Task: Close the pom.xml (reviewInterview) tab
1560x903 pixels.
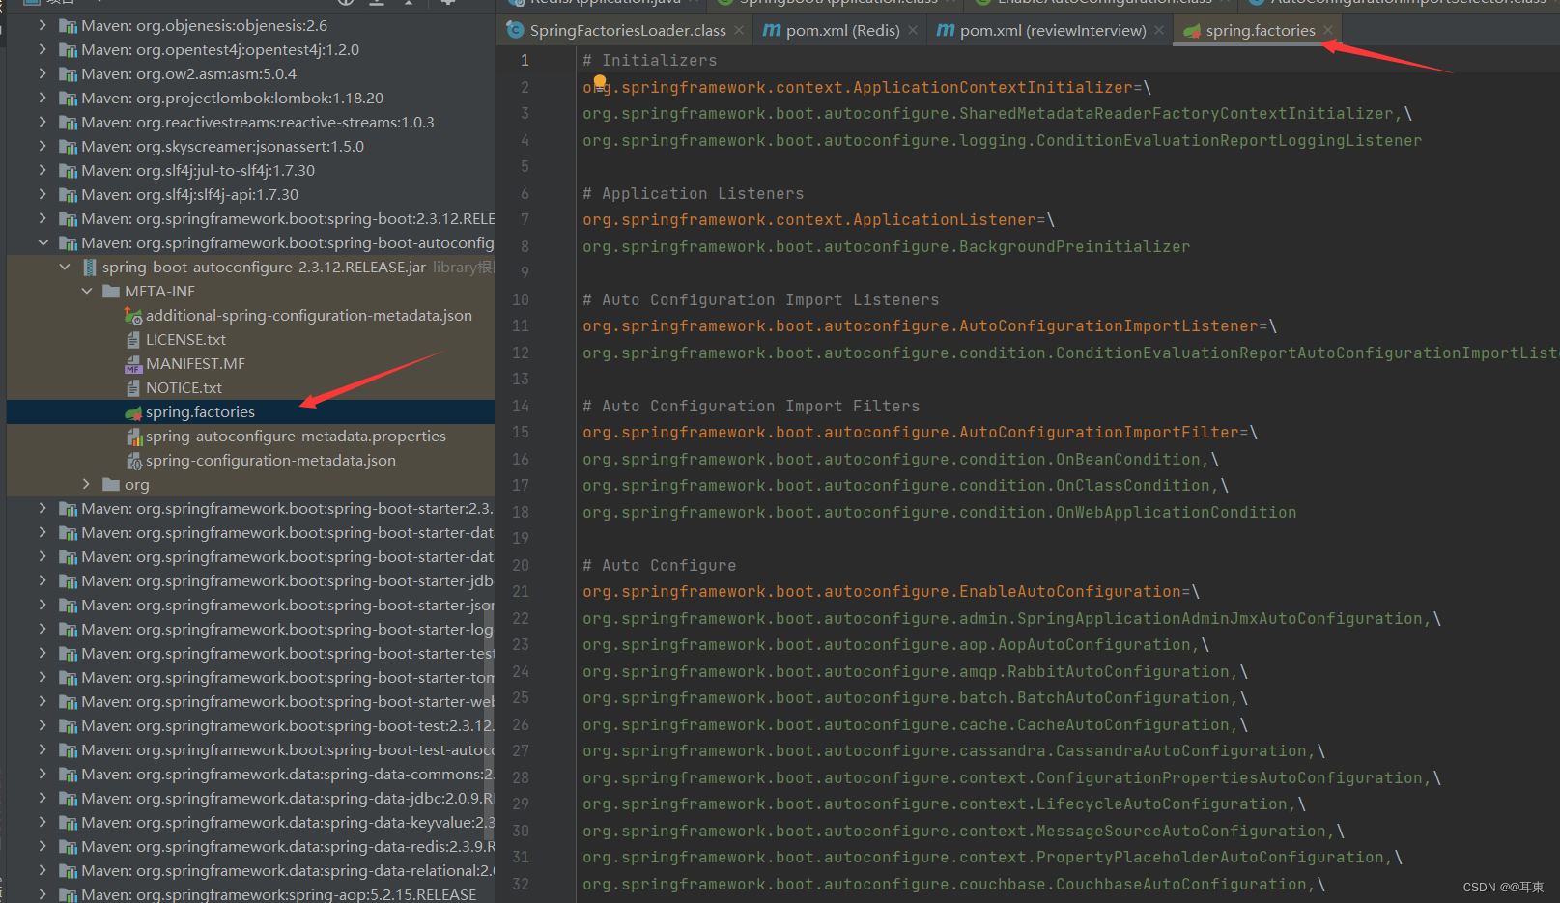Action: pos(1159,31)
